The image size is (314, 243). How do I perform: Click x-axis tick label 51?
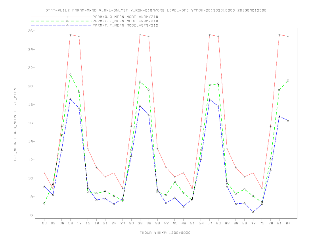coord(192,223)
